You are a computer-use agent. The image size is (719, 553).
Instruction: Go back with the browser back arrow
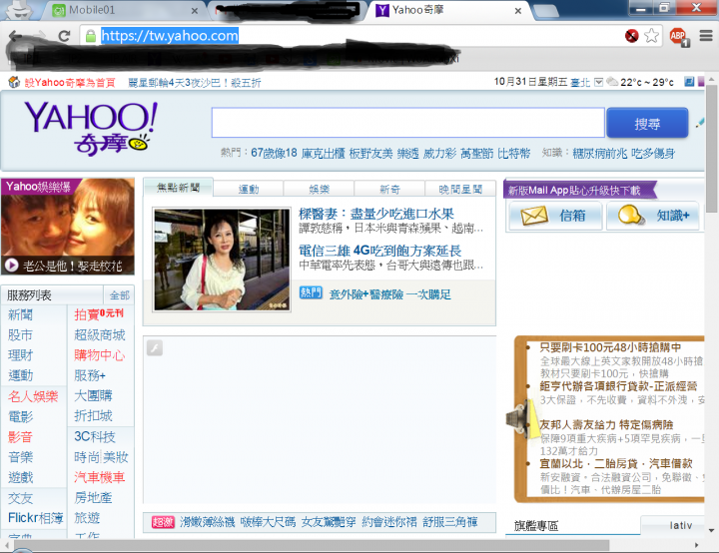[x=15, y=36]
